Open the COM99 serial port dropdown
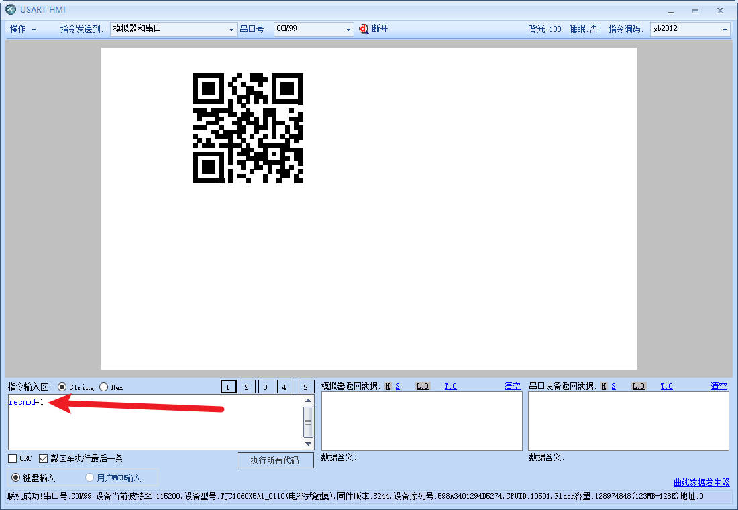The height and width of the screenshot is (510, 738). (348, 28)
